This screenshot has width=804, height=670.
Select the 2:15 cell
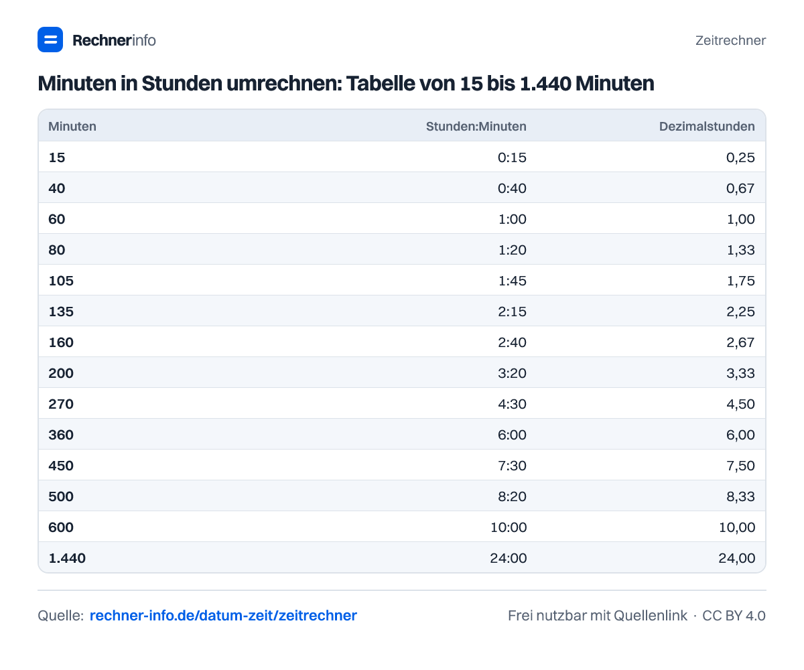pyautogui.click(x=513, y=312)
